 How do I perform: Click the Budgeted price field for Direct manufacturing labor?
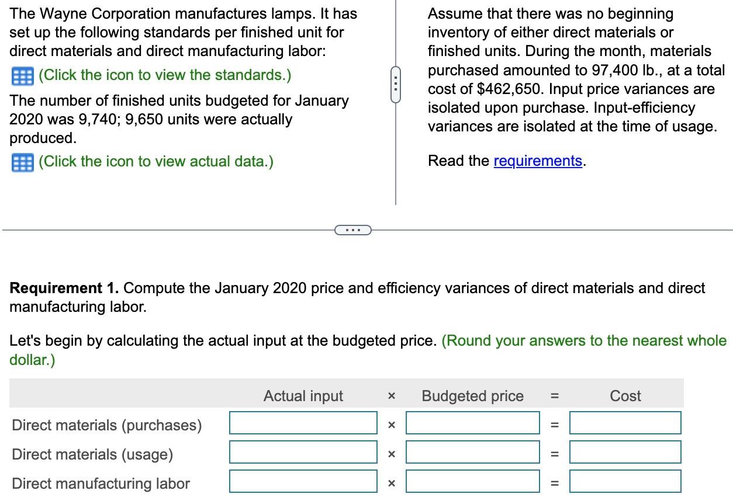coord(472,481)
